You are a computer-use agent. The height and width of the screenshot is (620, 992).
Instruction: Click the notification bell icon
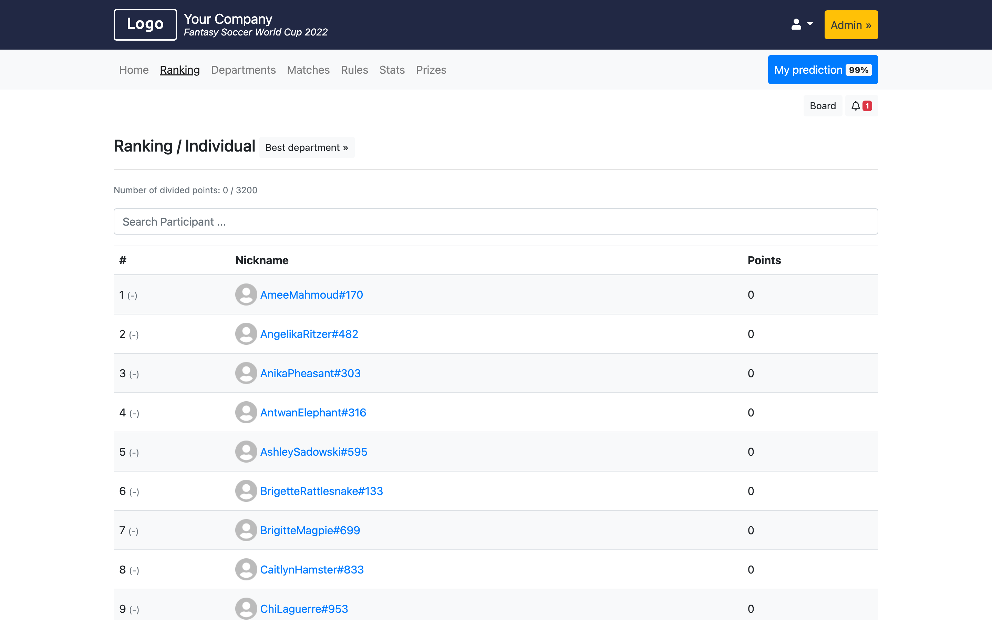[856, 105]
